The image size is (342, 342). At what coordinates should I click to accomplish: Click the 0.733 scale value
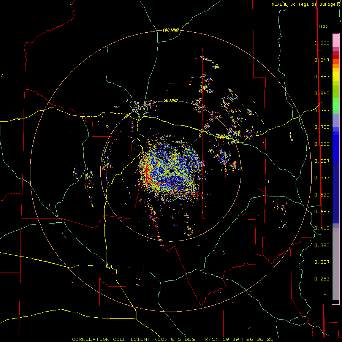tap(322, 127)
